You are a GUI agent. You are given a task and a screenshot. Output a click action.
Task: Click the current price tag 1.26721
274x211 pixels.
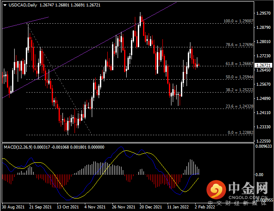pyautogui.click(x=263, y=65)
